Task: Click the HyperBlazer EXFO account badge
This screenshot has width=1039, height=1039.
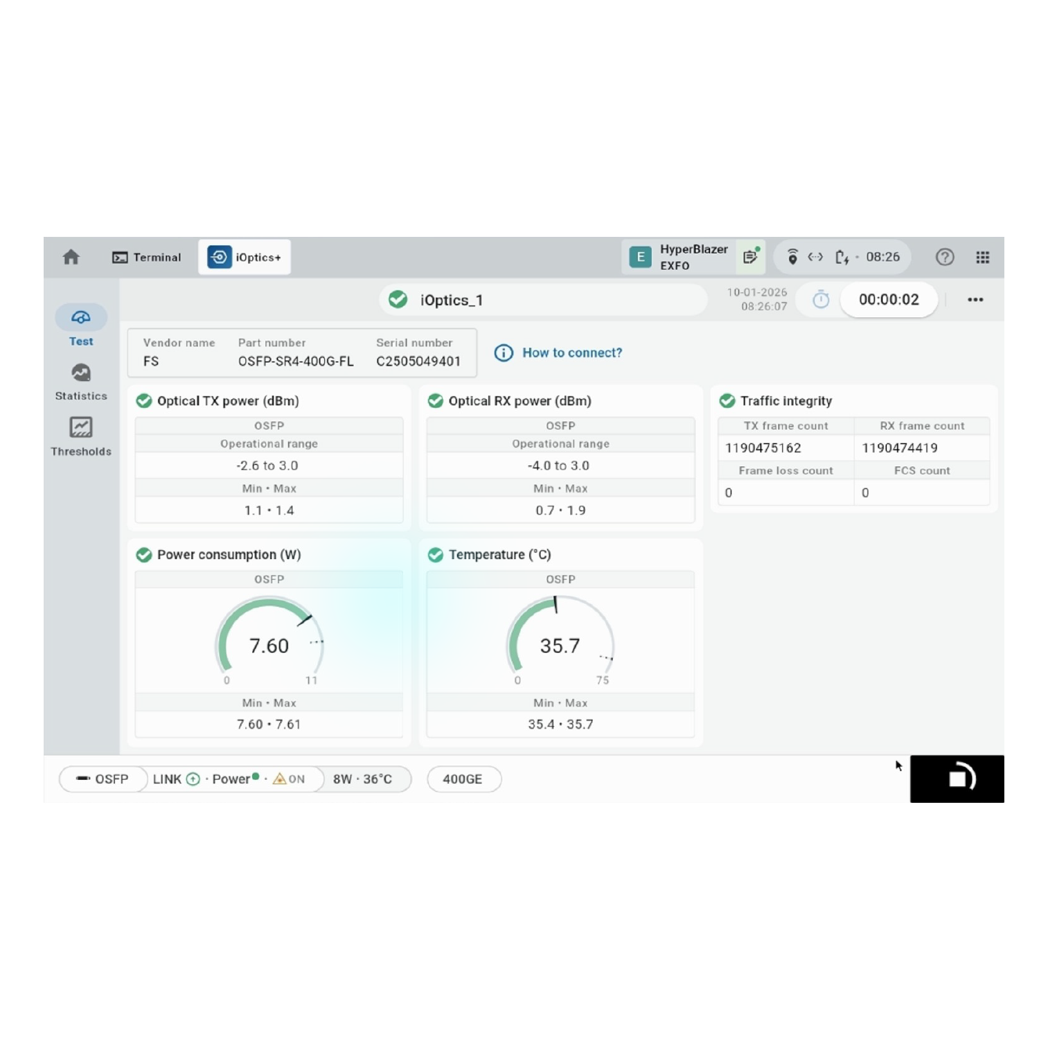Action: (x=678, y=257)
